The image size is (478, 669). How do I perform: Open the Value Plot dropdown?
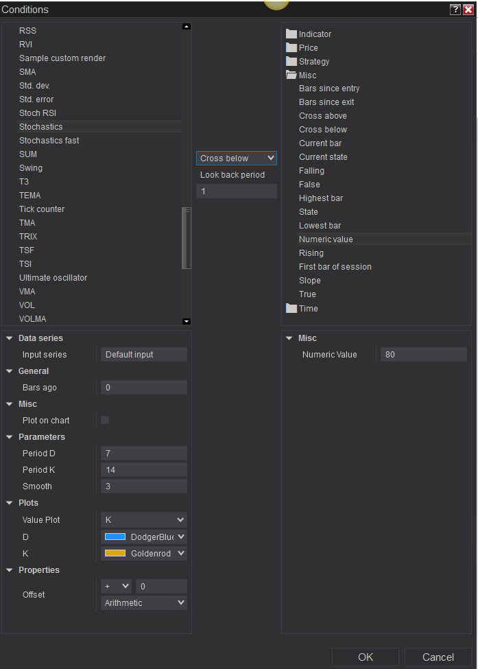(144, 520)
